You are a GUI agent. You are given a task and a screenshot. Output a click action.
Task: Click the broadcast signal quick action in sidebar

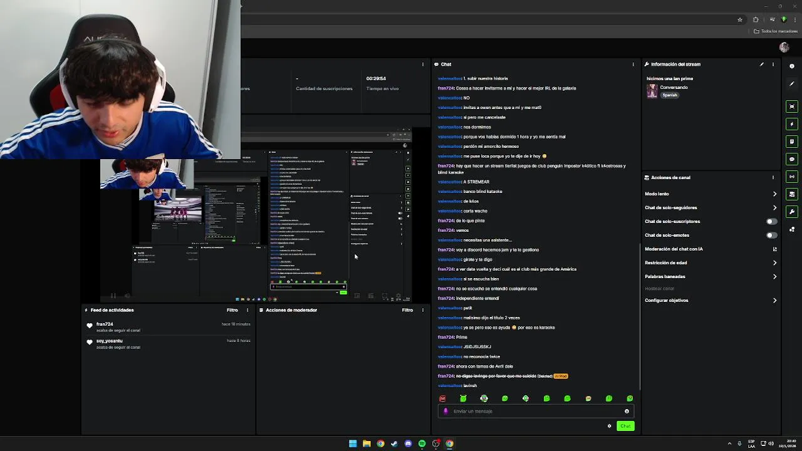pyautogui.click(x=792, y=177)
